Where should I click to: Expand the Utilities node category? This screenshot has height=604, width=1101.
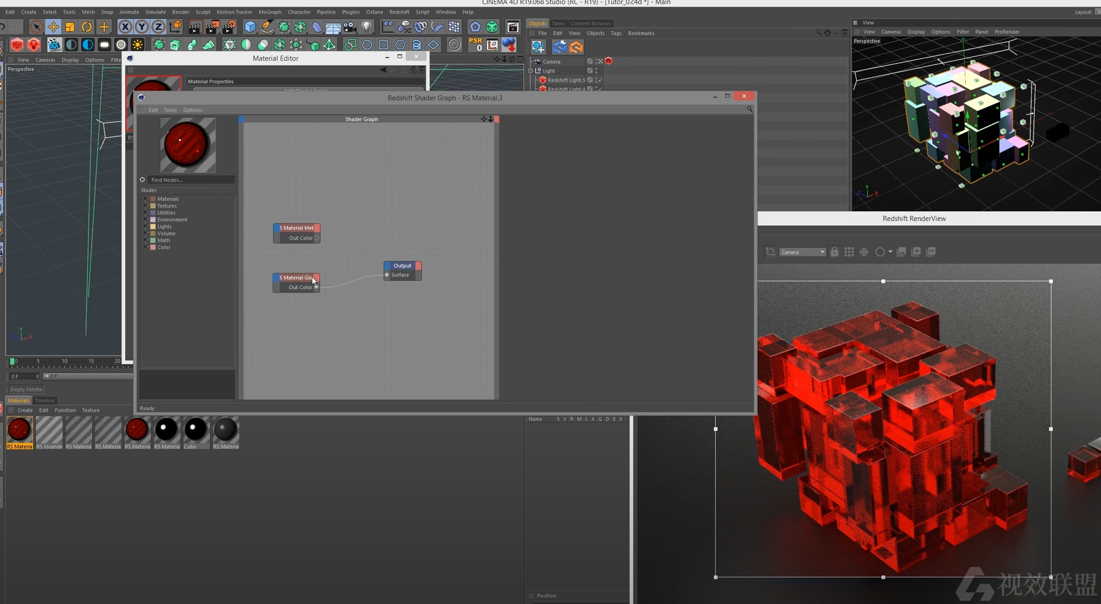[146, 212]
